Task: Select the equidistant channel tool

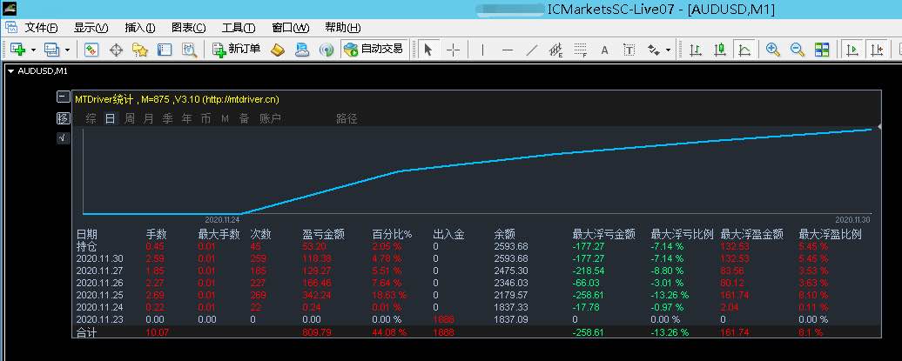Action: click(x=555, y=50)
